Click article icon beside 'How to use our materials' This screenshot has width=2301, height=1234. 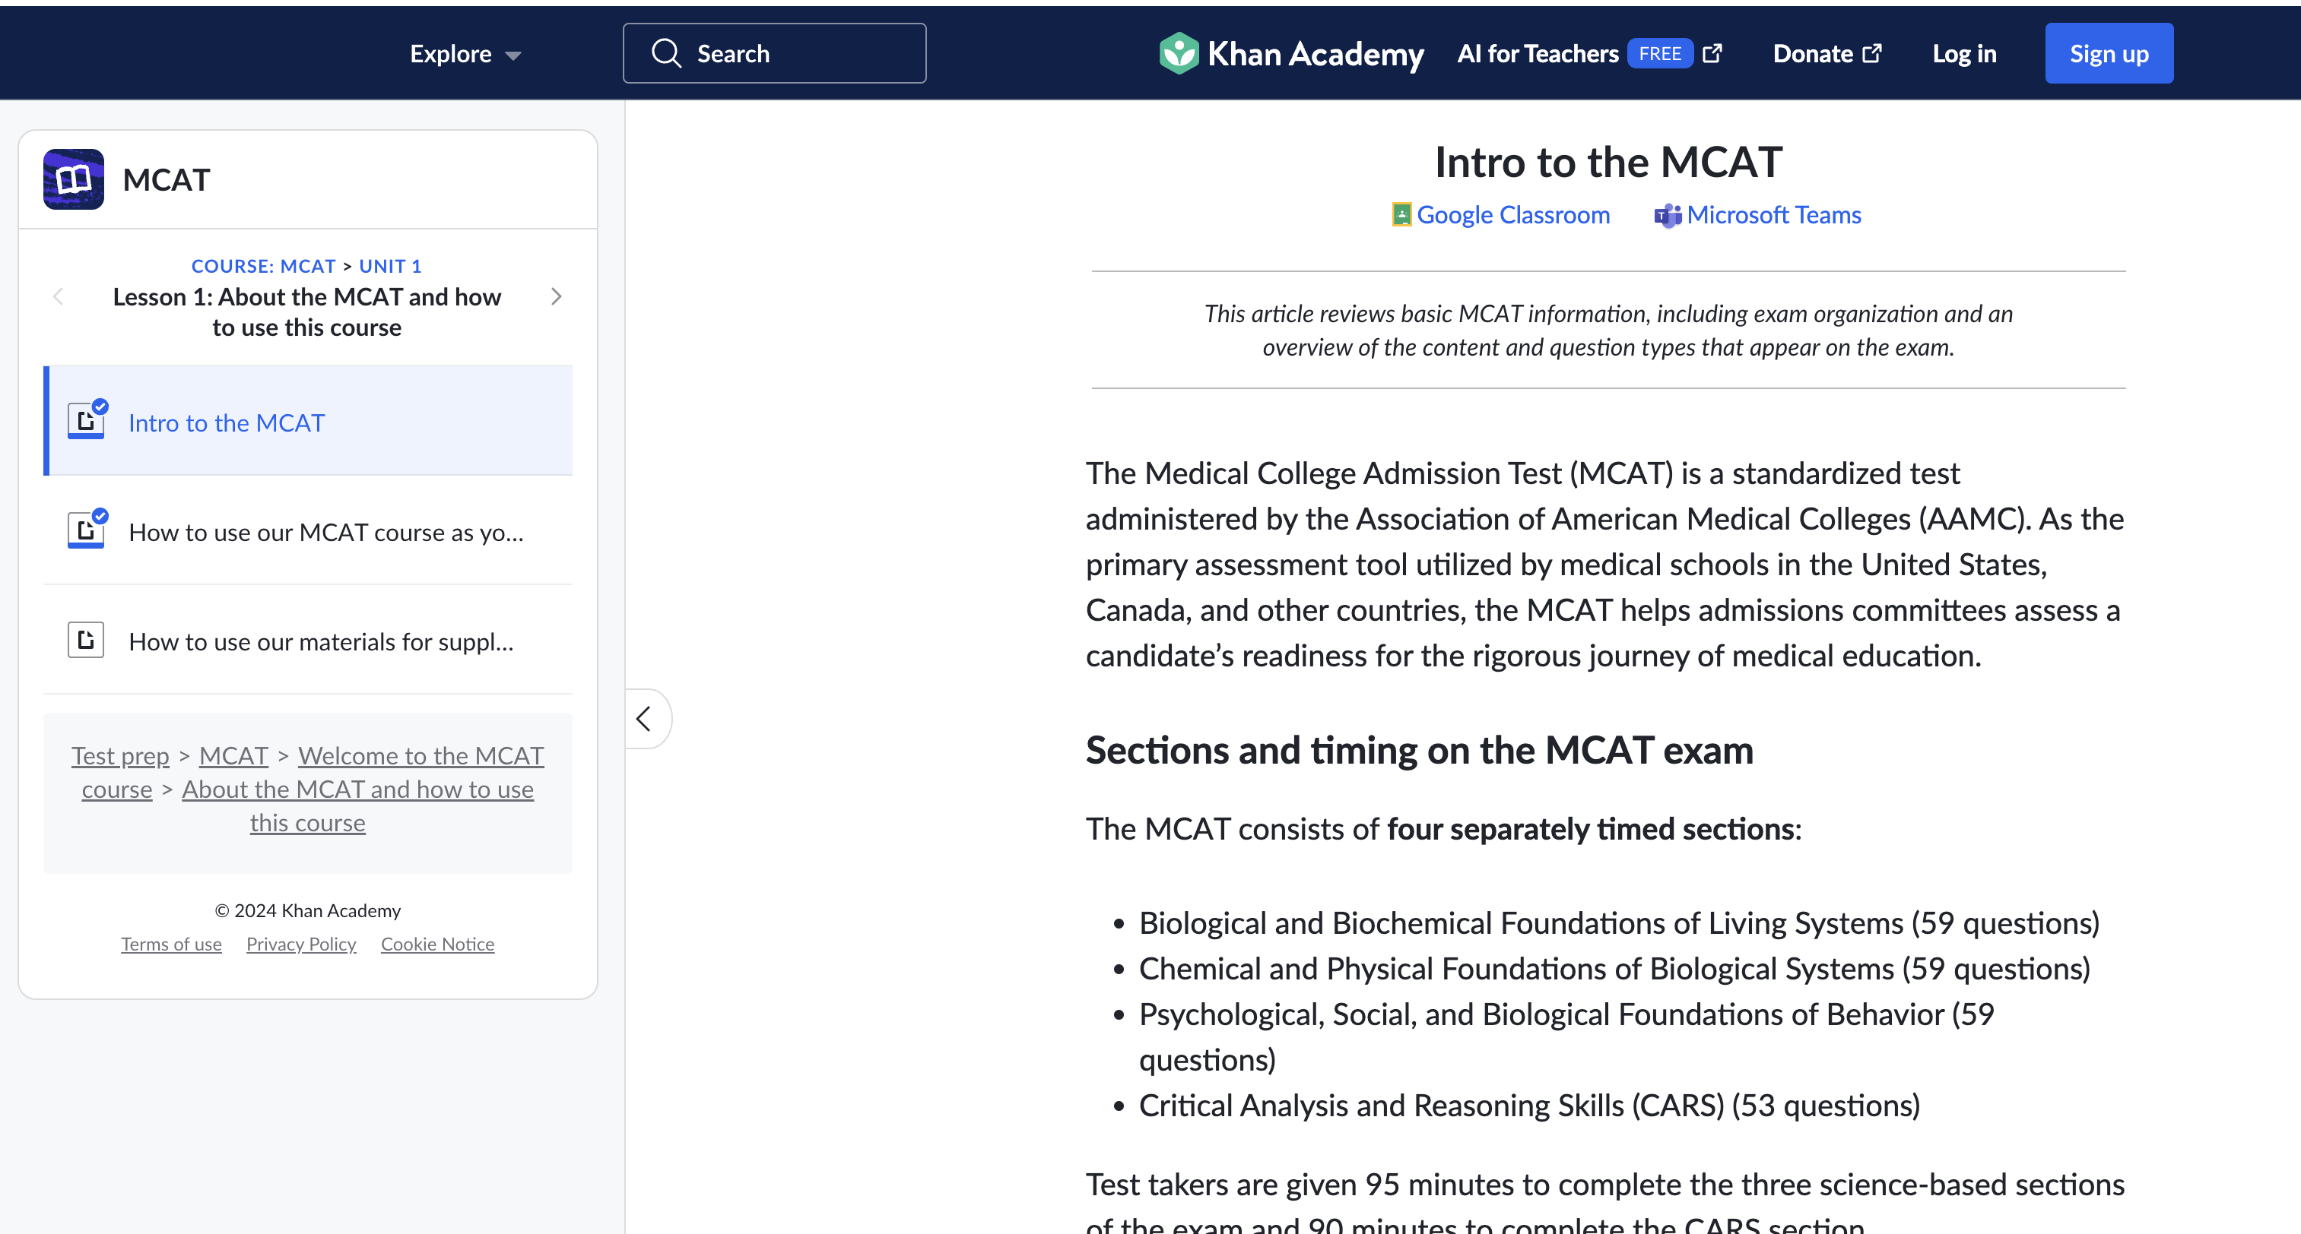[x=86, y=641]
